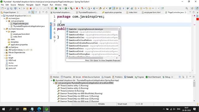Screen dimensions: 199x112
Task: Open Windows taskbar search icon
Action: 11,109
